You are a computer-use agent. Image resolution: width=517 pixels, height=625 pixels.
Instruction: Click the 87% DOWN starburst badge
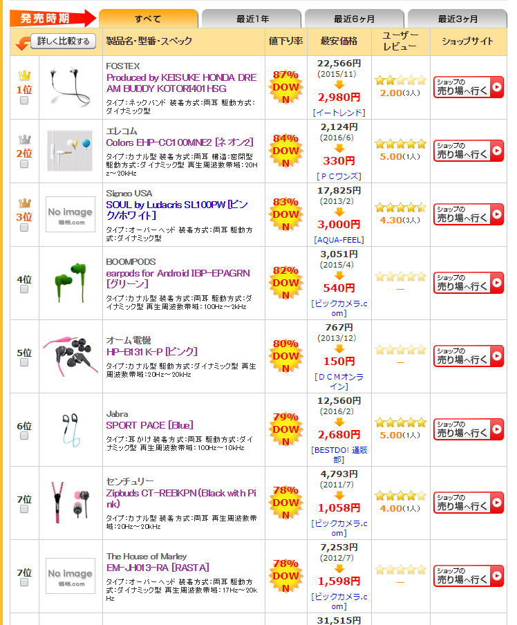(x=285, y=88)
